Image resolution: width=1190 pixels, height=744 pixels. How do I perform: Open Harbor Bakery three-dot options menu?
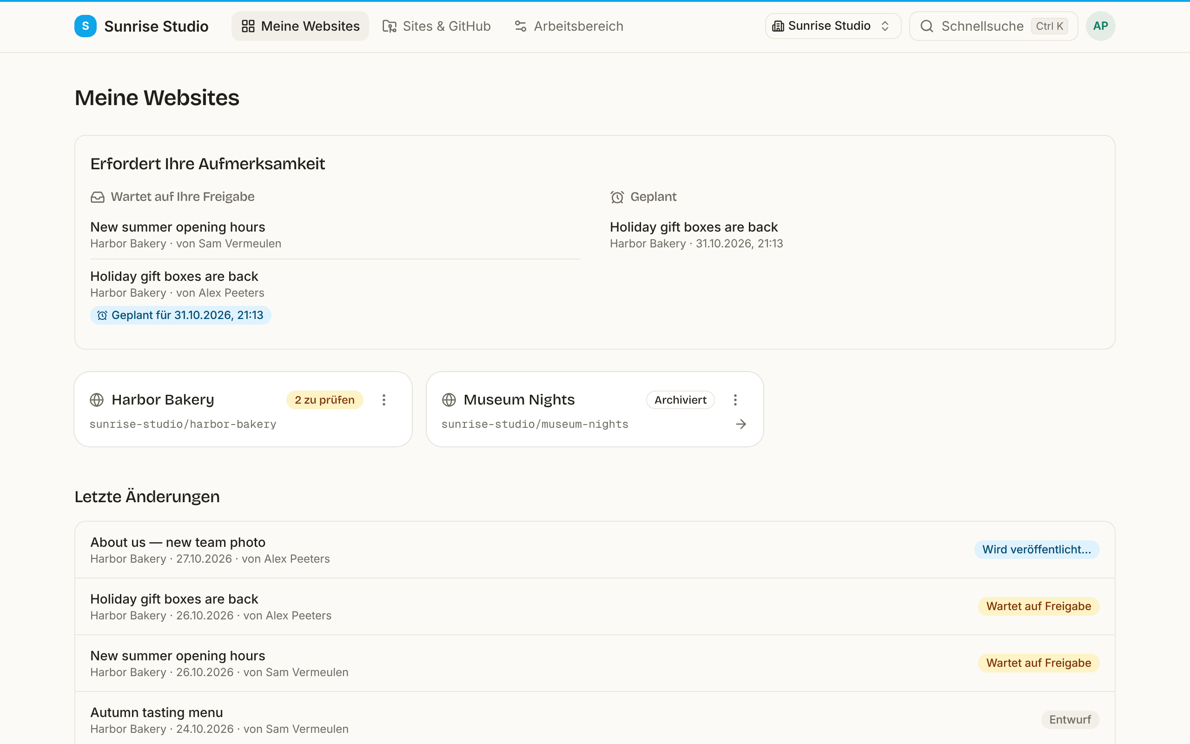(x=384, y=400)
